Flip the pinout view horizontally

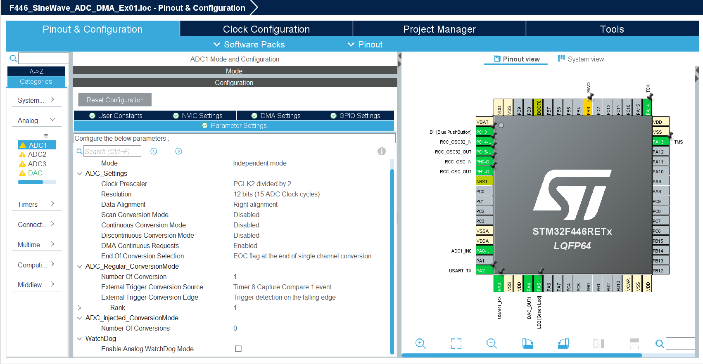599,343
